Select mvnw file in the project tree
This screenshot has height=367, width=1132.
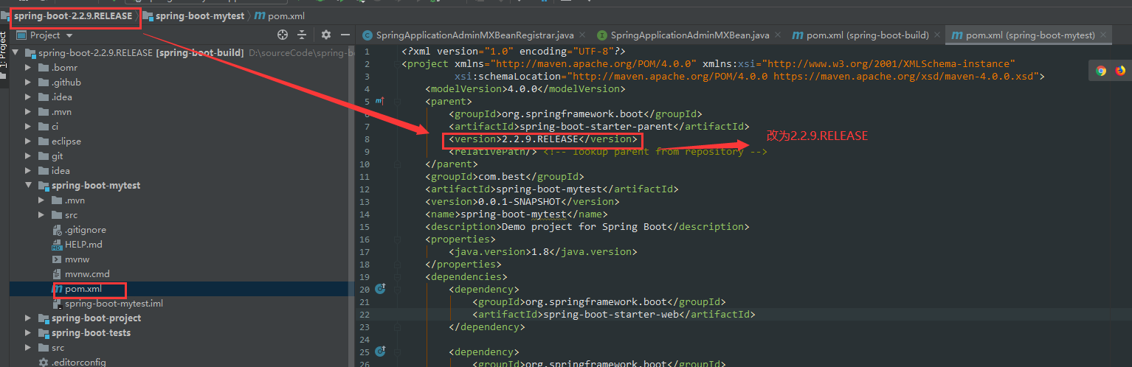click(x=77, y=259)
